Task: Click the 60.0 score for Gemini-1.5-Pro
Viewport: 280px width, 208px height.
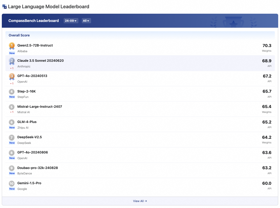Action: (267, 183)
